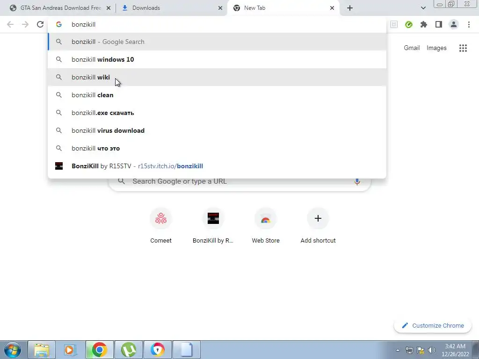Open the Windows Start menu
The width and height of the screenshot is (479, 359).
[x=12, y=350]
